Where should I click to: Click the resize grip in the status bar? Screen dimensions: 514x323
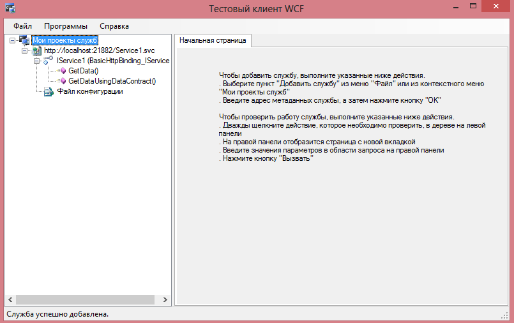coord(505,315)
